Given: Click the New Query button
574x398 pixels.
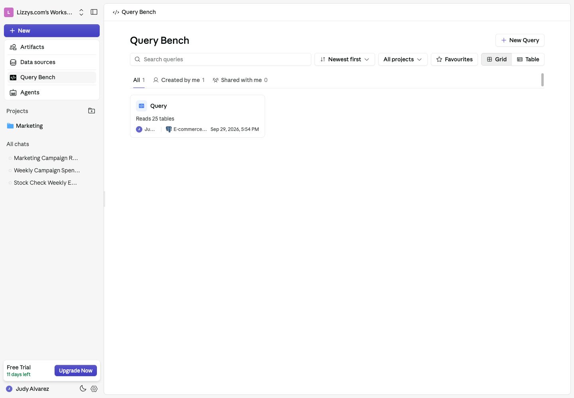Looking at the screenshot, I should pos(520,40).
